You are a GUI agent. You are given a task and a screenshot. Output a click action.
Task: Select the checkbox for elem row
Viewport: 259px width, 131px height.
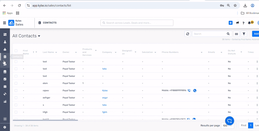(x=16, y=83)
